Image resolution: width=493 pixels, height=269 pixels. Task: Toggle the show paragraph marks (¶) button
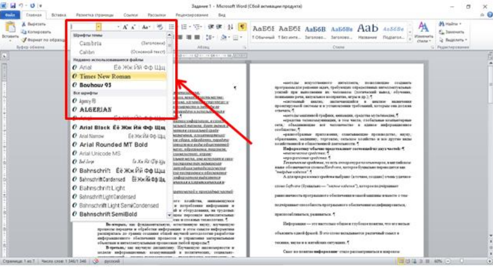tap(242, 27)
